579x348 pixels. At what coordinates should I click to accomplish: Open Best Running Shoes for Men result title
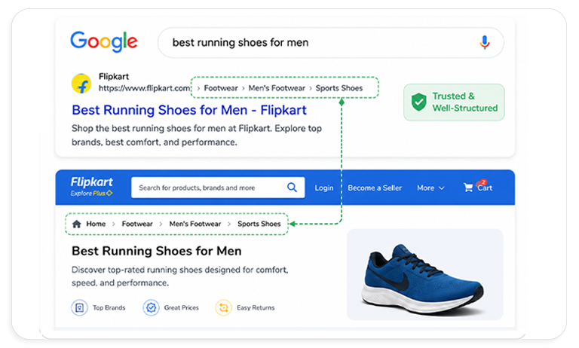click(189, 110)
